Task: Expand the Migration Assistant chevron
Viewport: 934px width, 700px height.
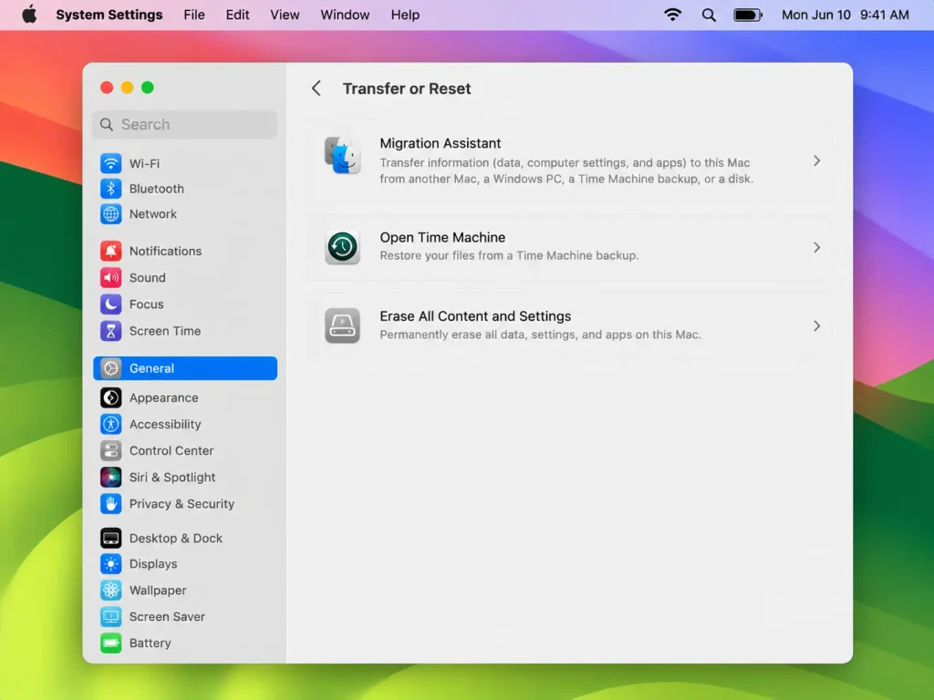Action: 816,160
